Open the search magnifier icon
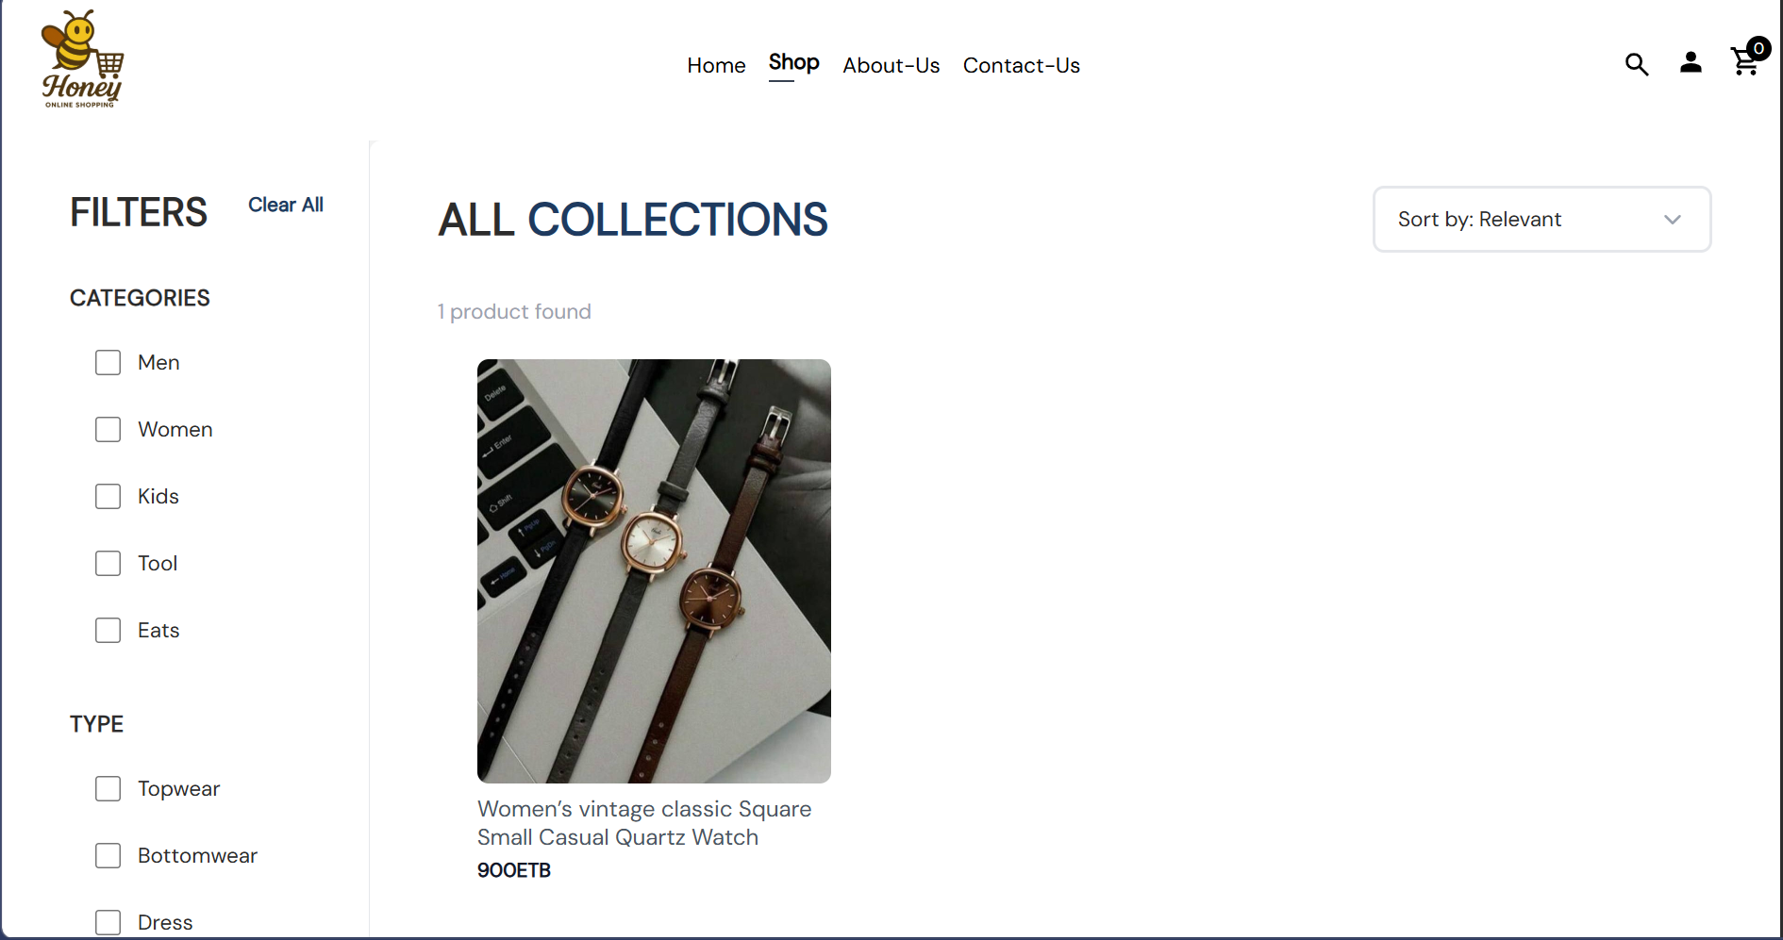The width and height of the screenshot is (1783, 940). tap(1637, 64)
